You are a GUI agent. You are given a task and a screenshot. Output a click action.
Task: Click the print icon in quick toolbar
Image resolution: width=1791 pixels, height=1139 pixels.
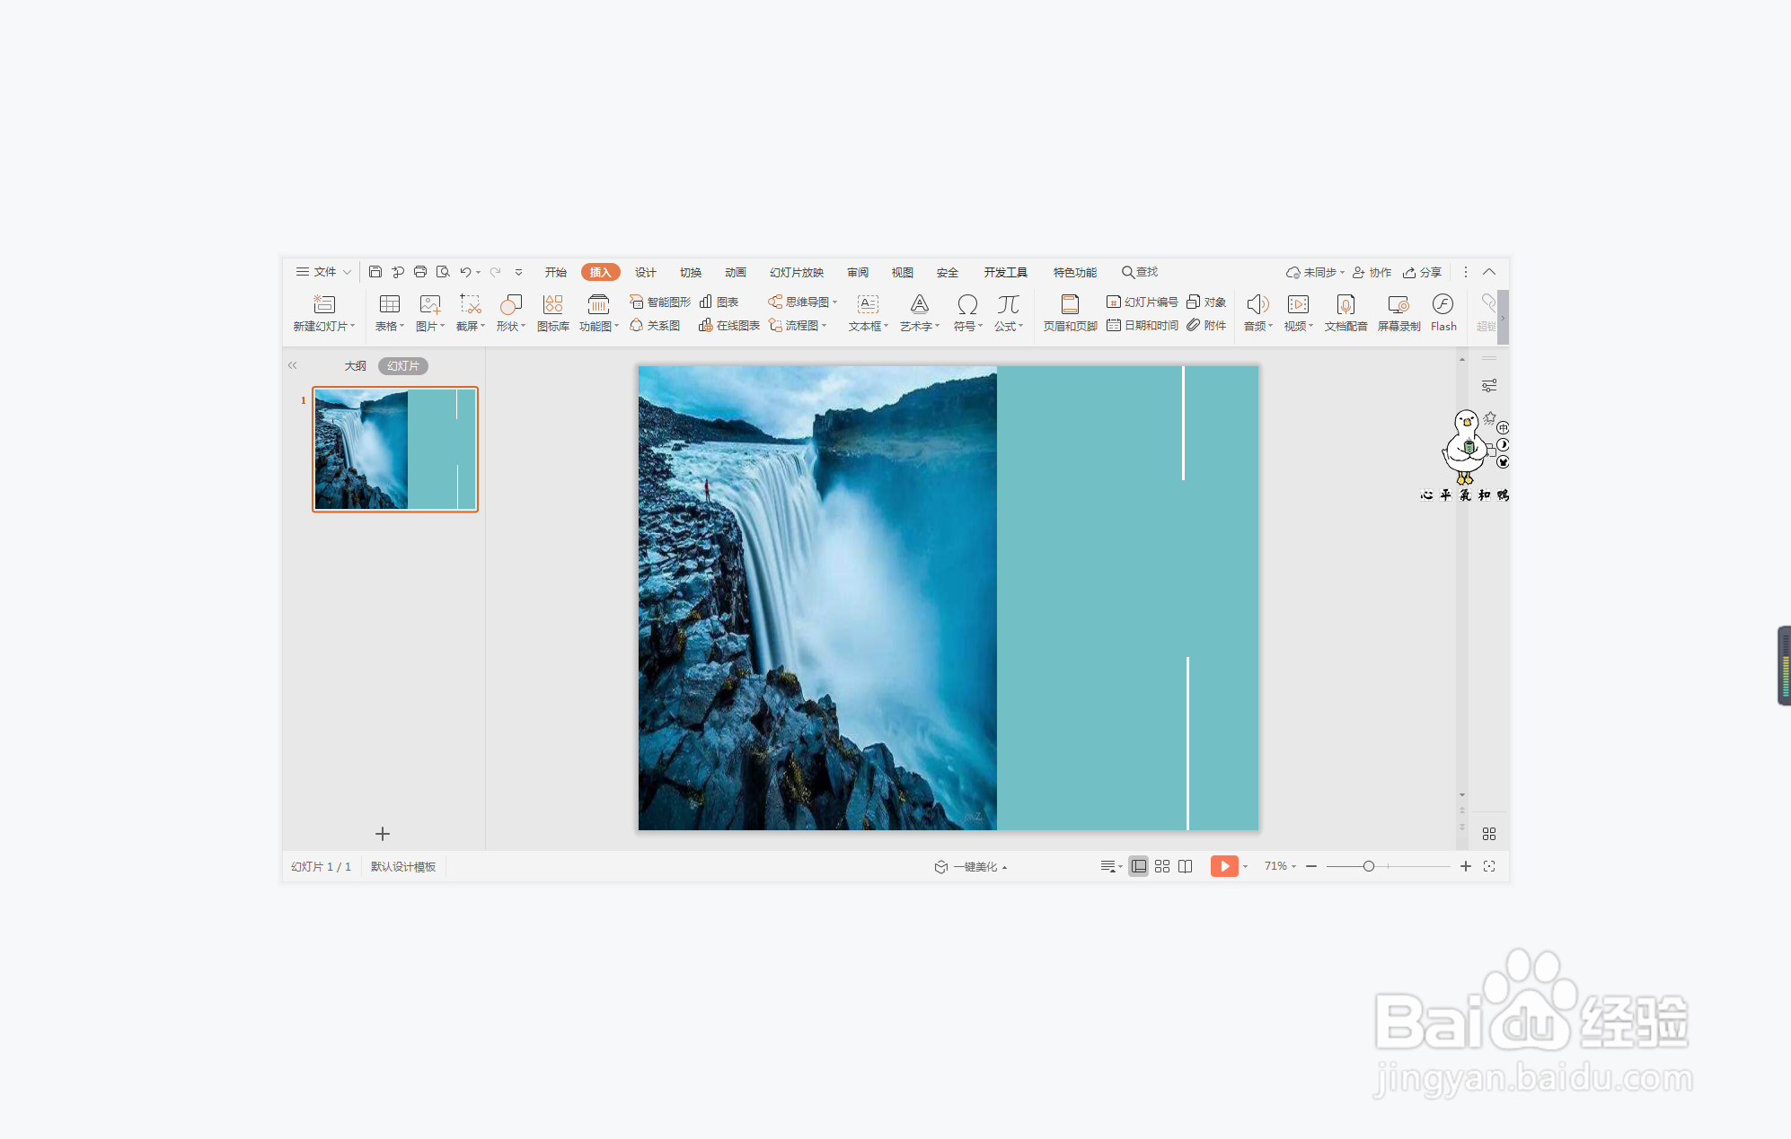[420, 272]
